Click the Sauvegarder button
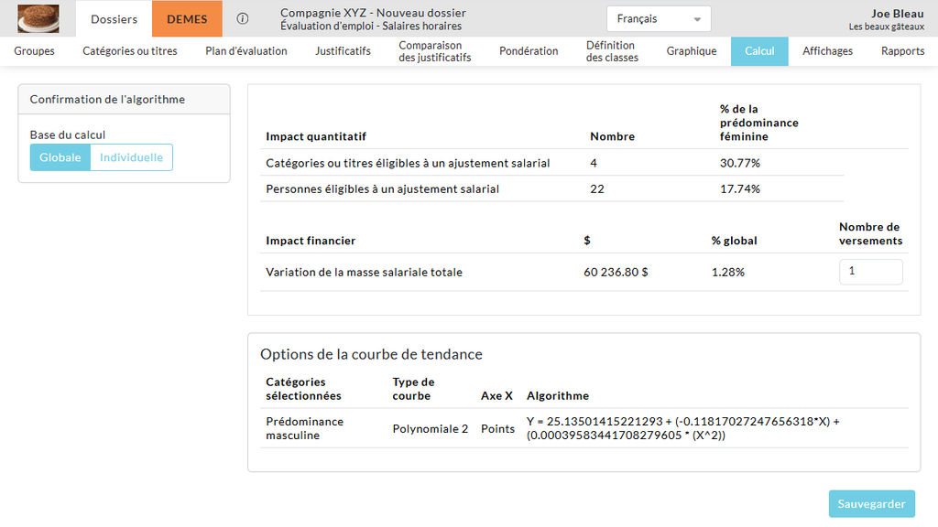Image resolution: width=938 pixels, height=527 pixels. pos(872,504)
